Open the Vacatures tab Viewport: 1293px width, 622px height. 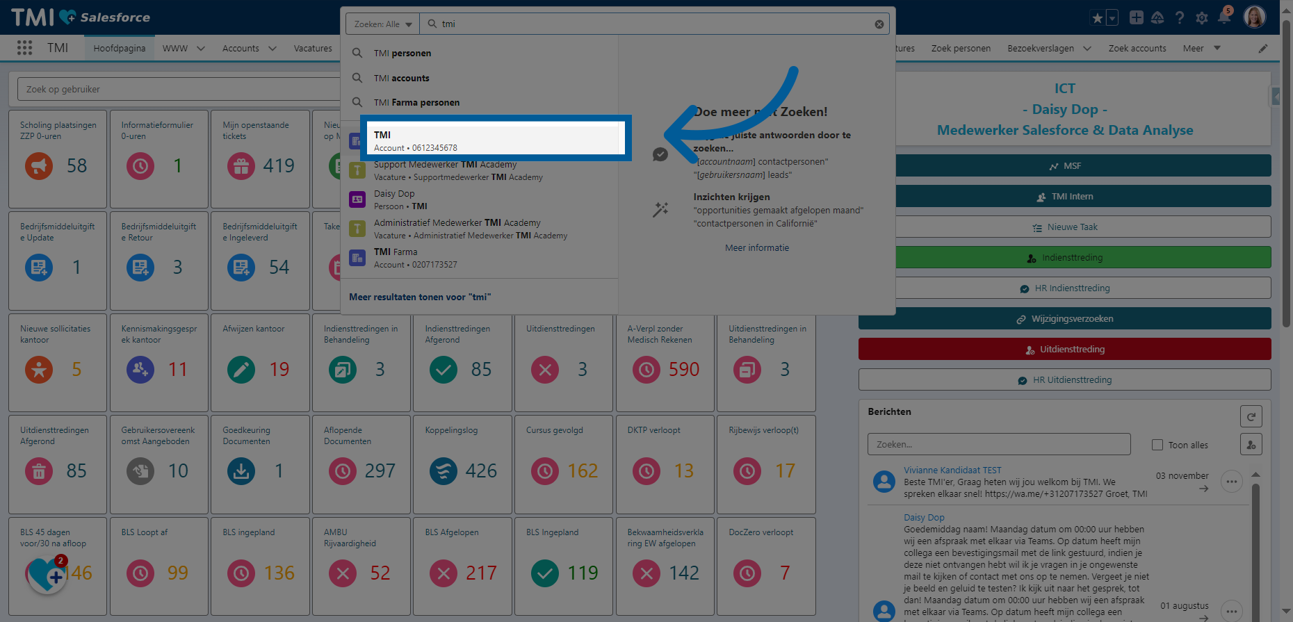[313, 48]
